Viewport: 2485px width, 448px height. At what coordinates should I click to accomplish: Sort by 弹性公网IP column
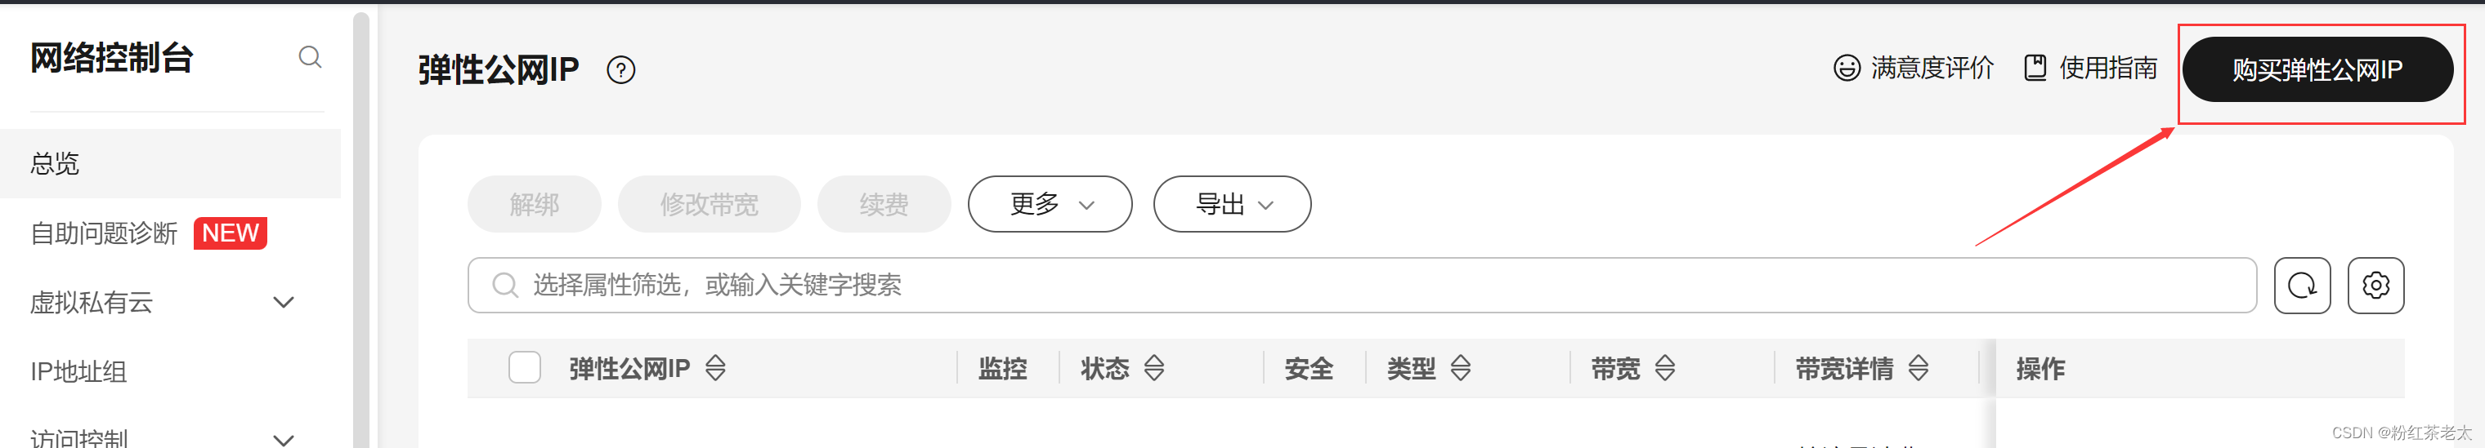[714, 368]
